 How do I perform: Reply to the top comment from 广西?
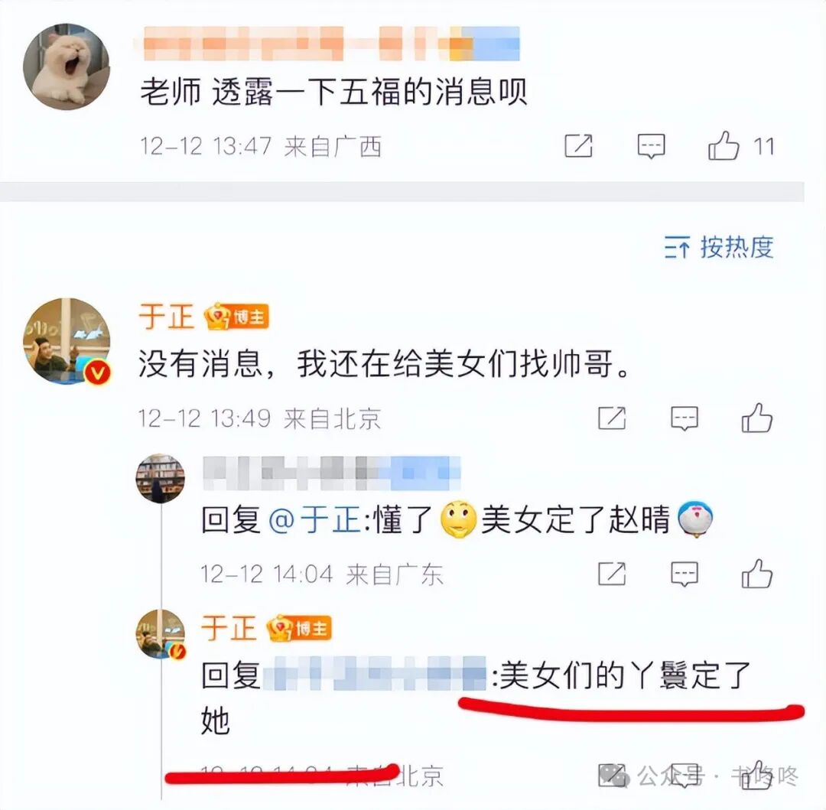pos(651,146)
